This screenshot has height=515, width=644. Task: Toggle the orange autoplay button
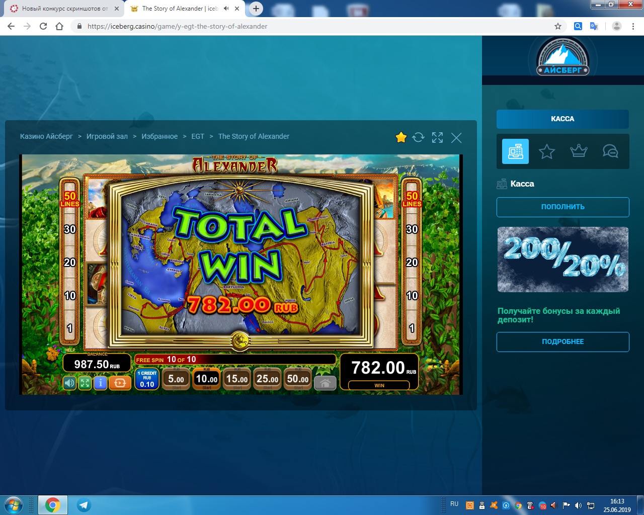[x=120, y=383]
